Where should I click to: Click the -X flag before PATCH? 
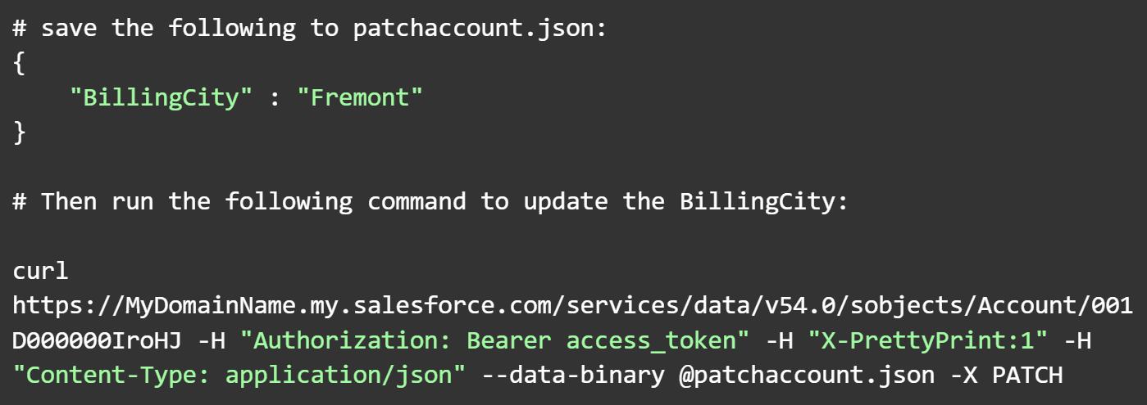pos(963,376)
